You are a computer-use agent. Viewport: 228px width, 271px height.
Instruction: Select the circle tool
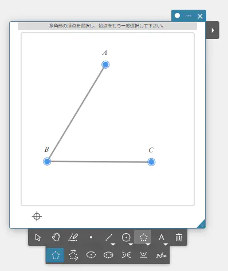click(x=126, y=237)
